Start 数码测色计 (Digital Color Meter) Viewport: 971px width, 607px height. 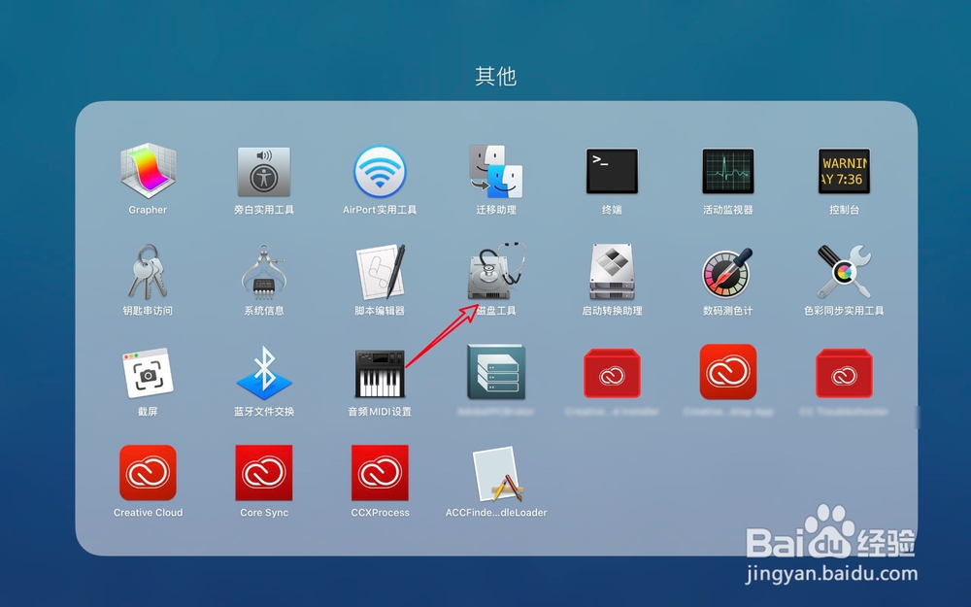[x=727, y=273]
